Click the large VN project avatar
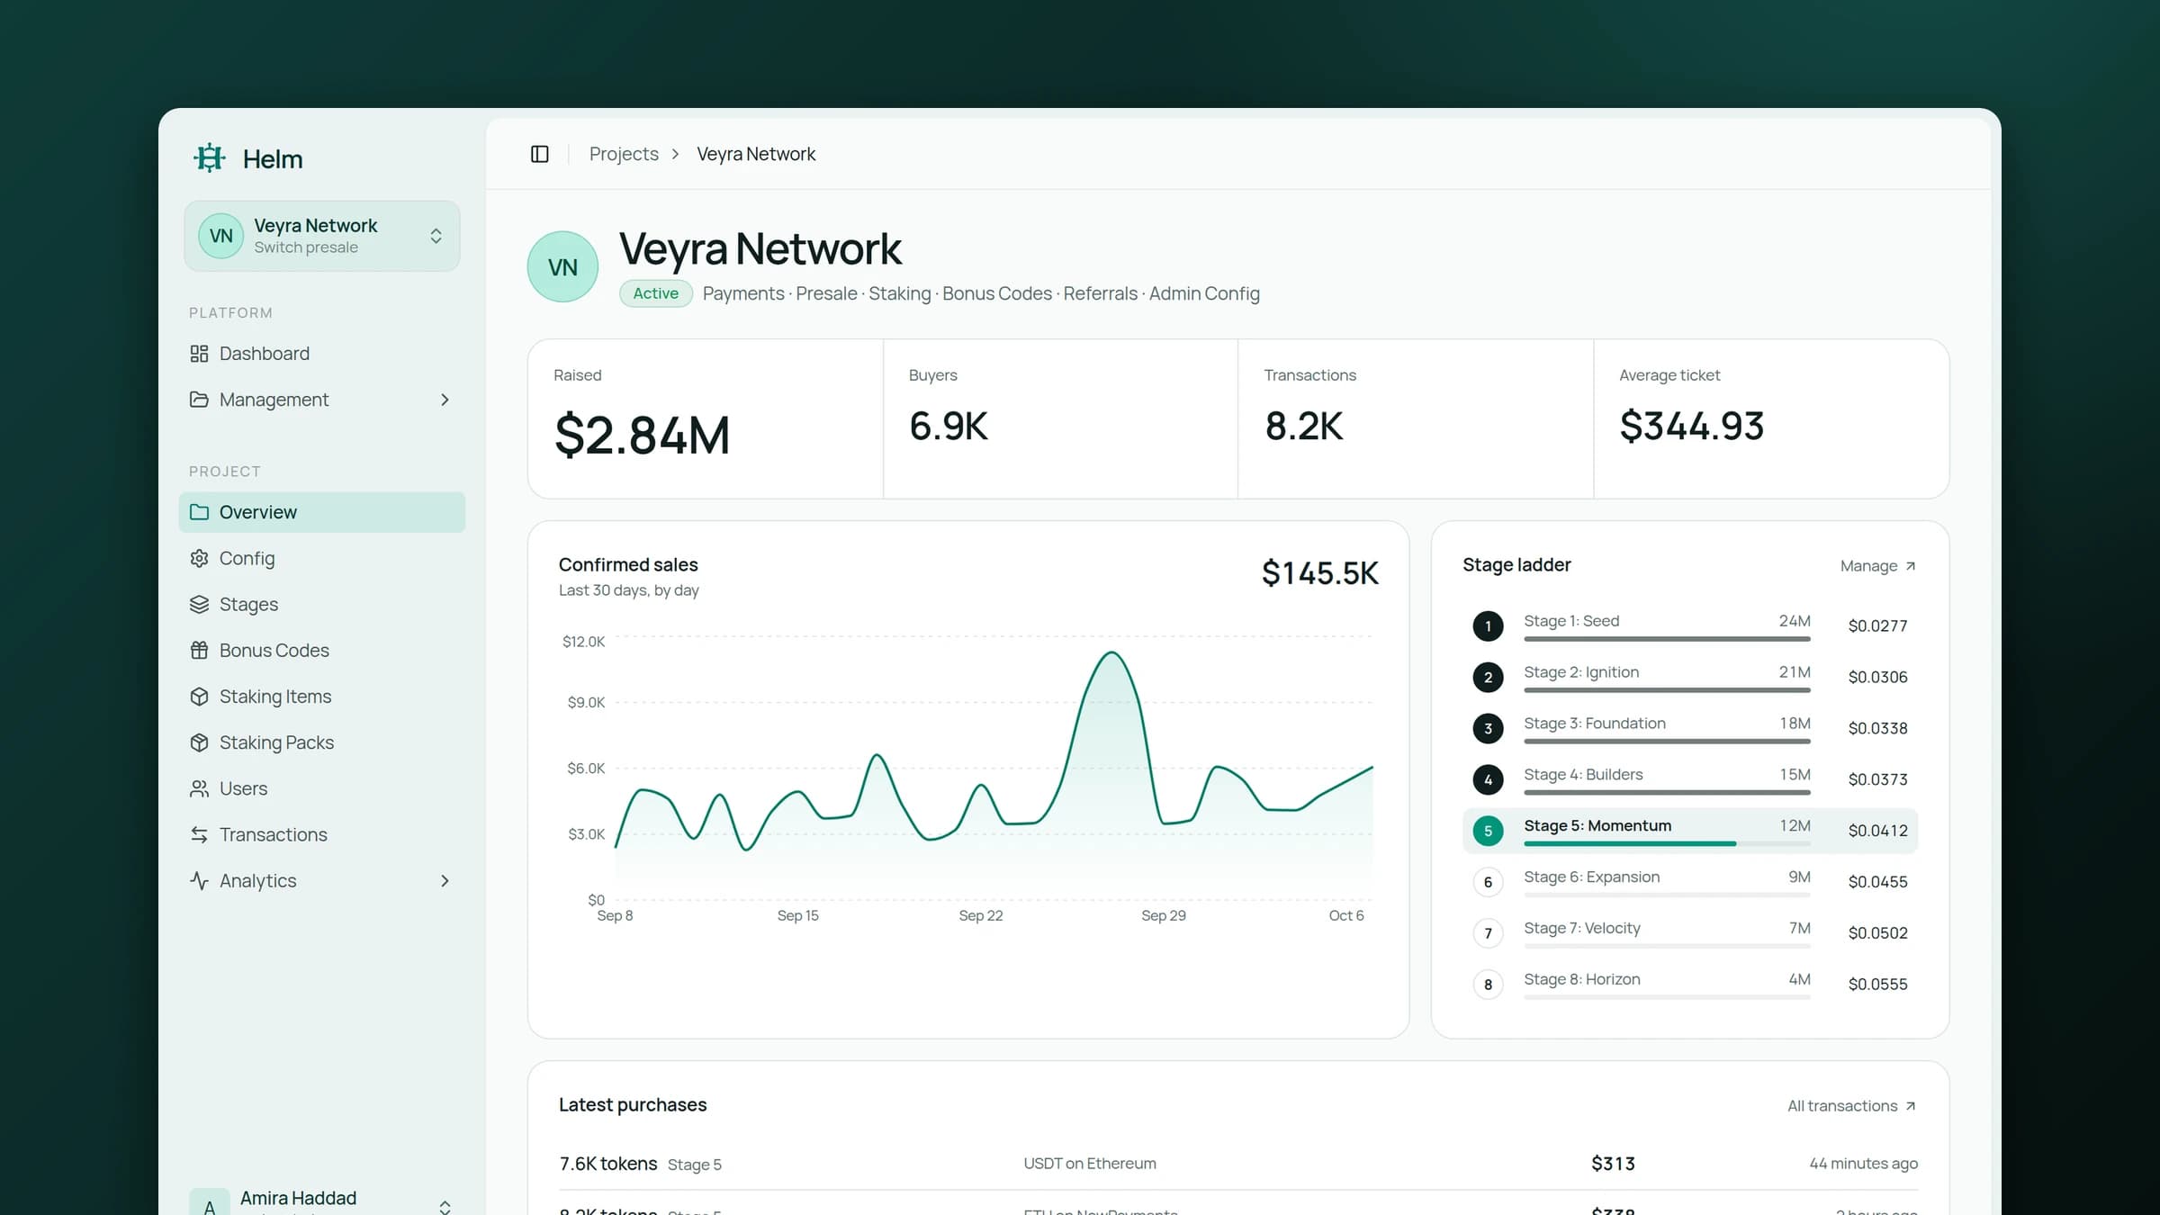Viewport: 2160px width, 1215px height. pyautogui.click(x=562, y=266)
